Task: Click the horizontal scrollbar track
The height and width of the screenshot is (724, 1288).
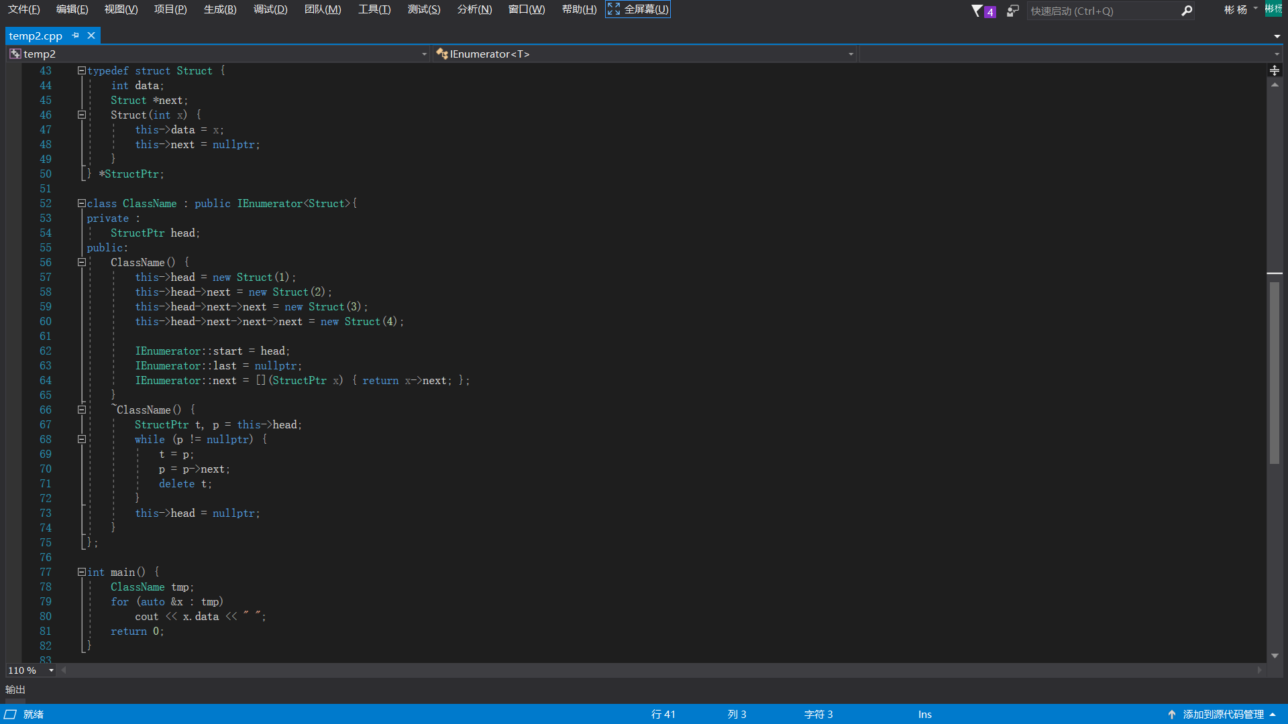Action: pyautogui.click(x=661, y=670)
